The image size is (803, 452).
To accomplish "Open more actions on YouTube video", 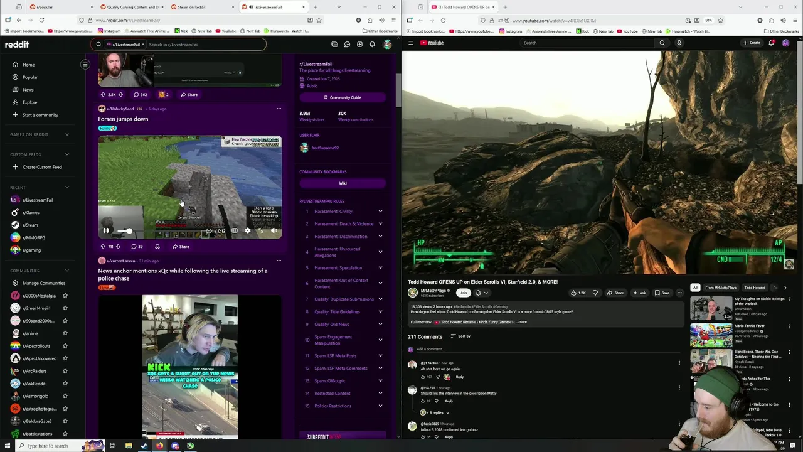I will [x=679, y=293].
